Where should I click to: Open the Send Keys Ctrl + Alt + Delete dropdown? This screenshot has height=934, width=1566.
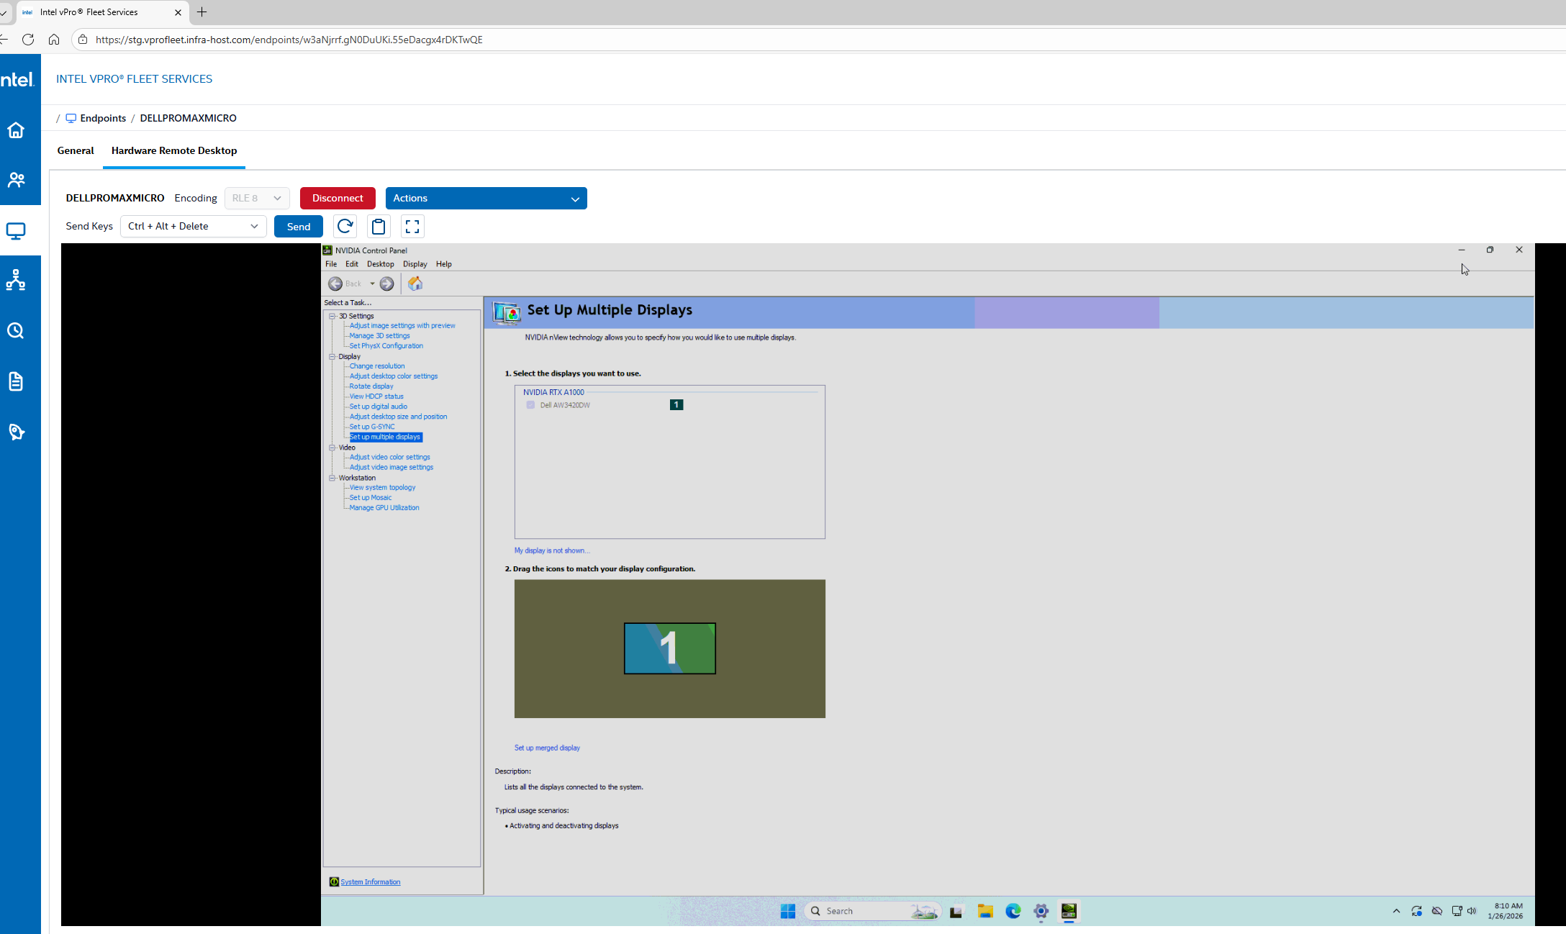click(x=194, y=226)
